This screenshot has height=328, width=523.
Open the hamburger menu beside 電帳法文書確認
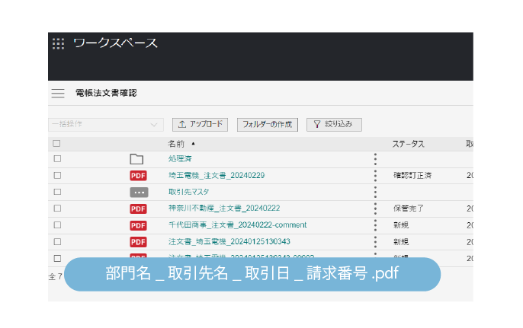58,94
